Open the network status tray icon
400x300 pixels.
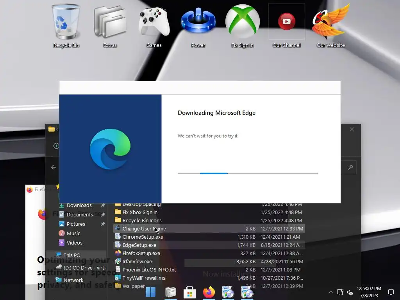click(340, 292)
